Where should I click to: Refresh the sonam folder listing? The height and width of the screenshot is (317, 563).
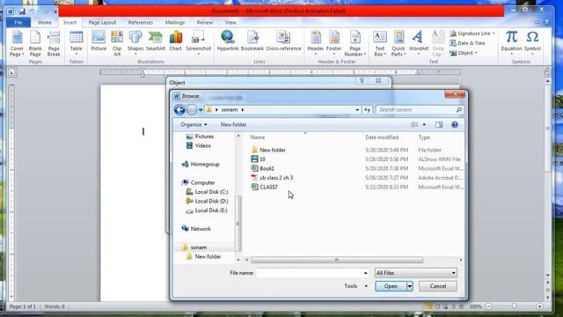click(367, 110)
